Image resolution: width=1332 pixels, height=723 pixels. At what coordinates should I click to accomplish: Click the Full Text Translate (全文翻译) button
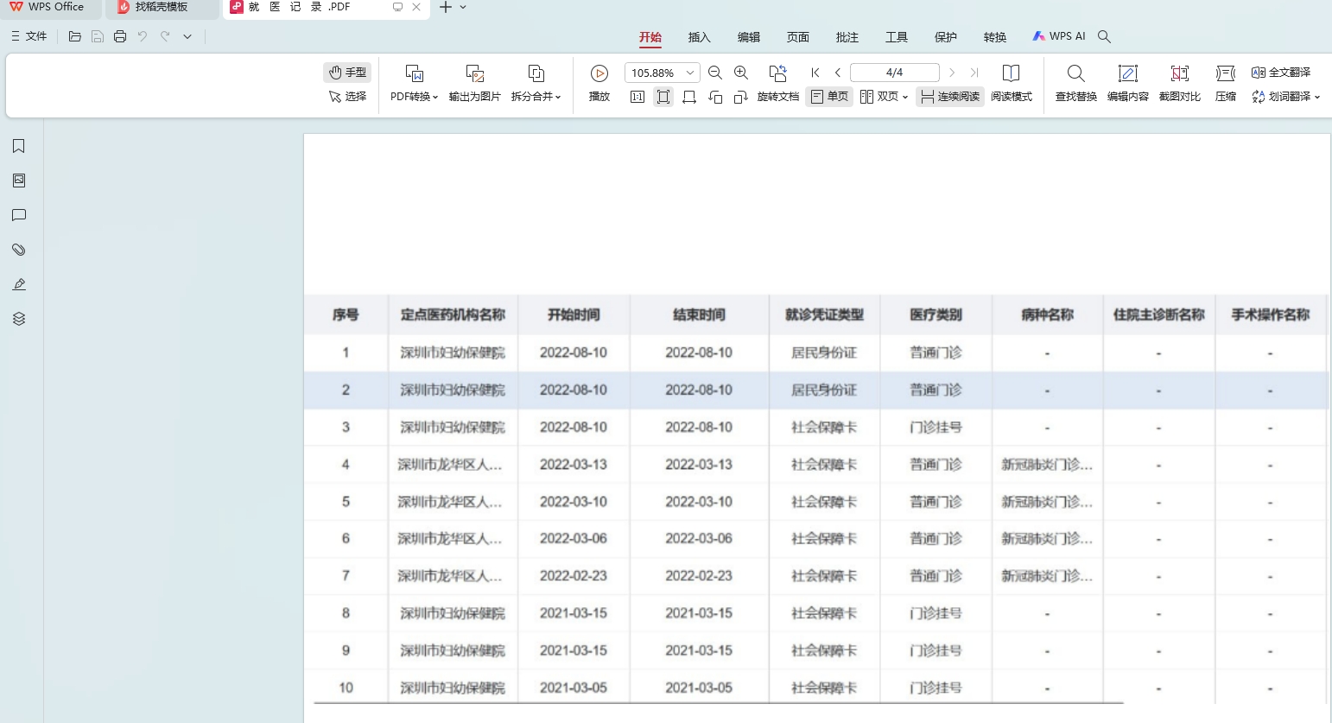click(1281, 73)
